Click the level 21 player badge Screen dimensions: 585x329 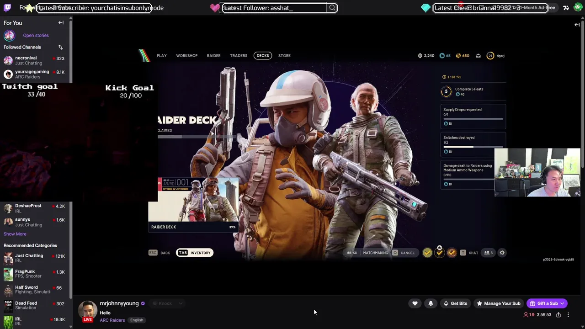point(490,56)
